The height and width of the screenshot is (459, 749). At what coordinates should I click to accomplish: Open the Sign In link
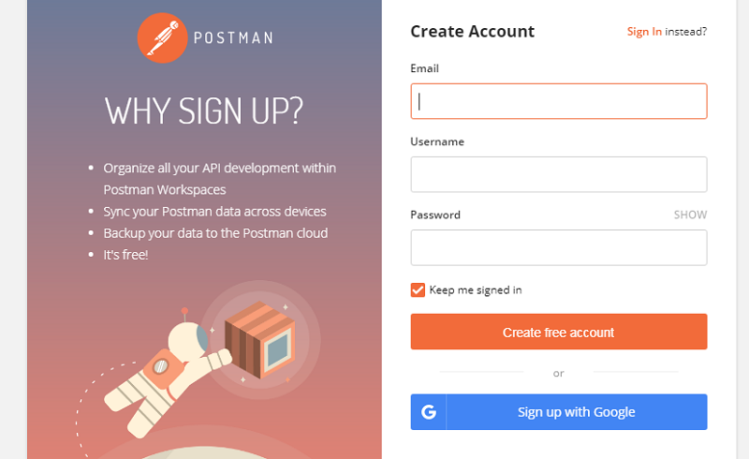click(644, 32)
